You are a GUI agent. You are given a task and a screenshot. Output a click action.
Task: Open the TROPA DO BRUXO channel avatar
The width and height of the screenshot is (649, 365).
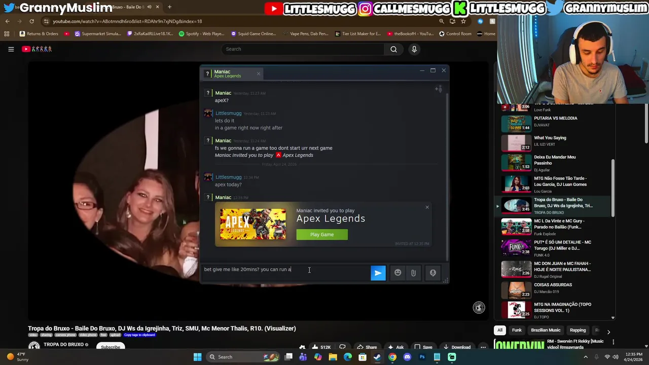coord(34,347)
